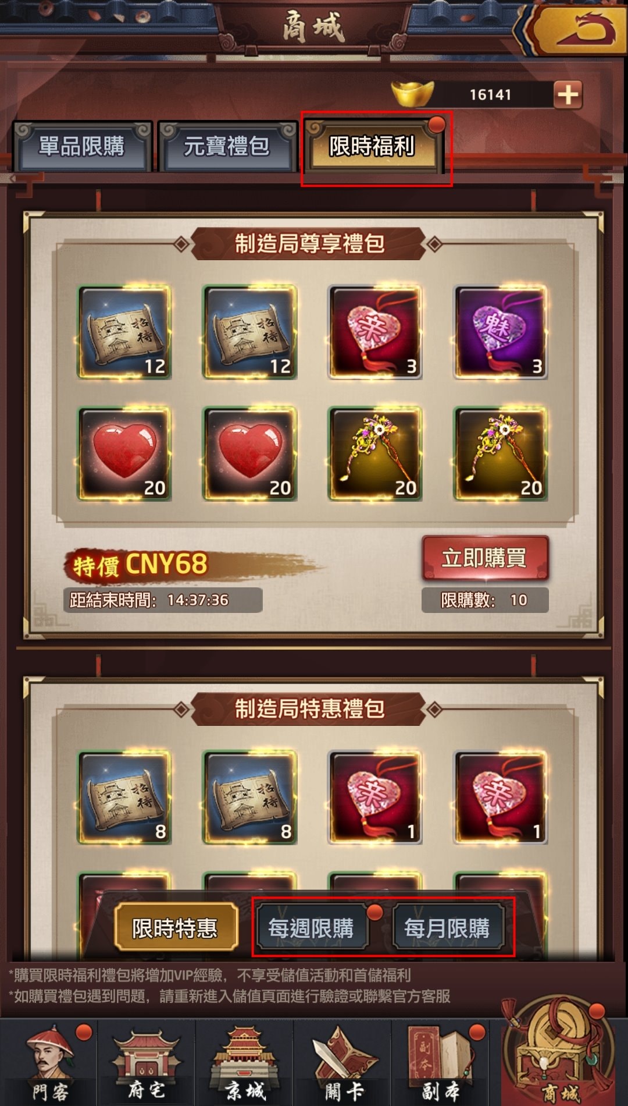Tap the 商城 shop treasure chest icon
The width and height of the screenshot is (628, 1106).
coord(559,1054)
